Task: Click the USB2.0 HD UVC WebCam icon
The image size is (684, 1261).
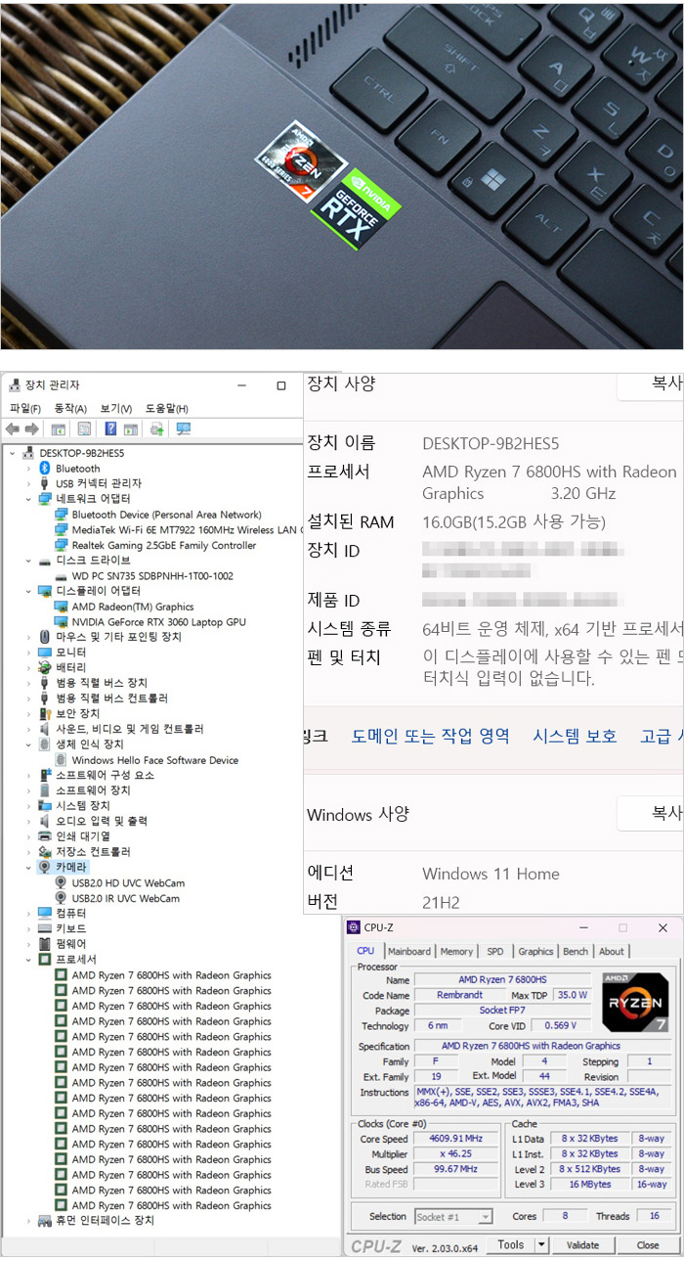Action: pos(61,882)
